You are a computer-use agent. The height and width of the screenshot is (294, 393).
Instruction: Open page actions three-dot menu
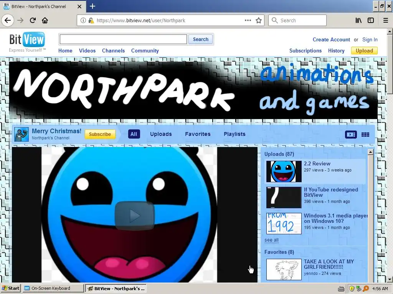[248, 20]
